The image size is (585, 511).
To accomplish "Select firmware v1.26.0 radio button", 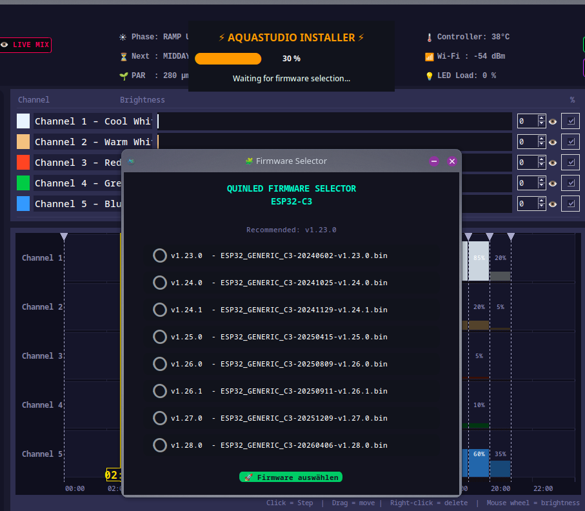I will click(x=160, y=364).
